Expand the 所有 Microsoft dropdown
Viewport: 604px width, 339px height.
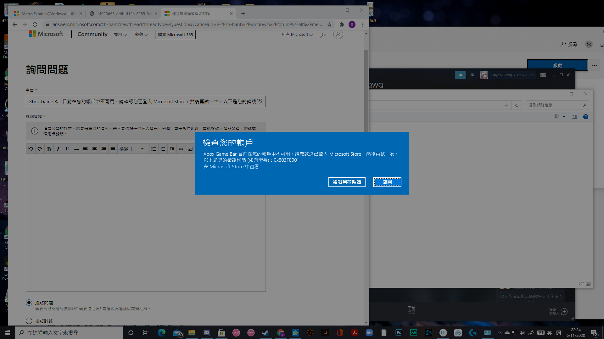tap(297, 35)
